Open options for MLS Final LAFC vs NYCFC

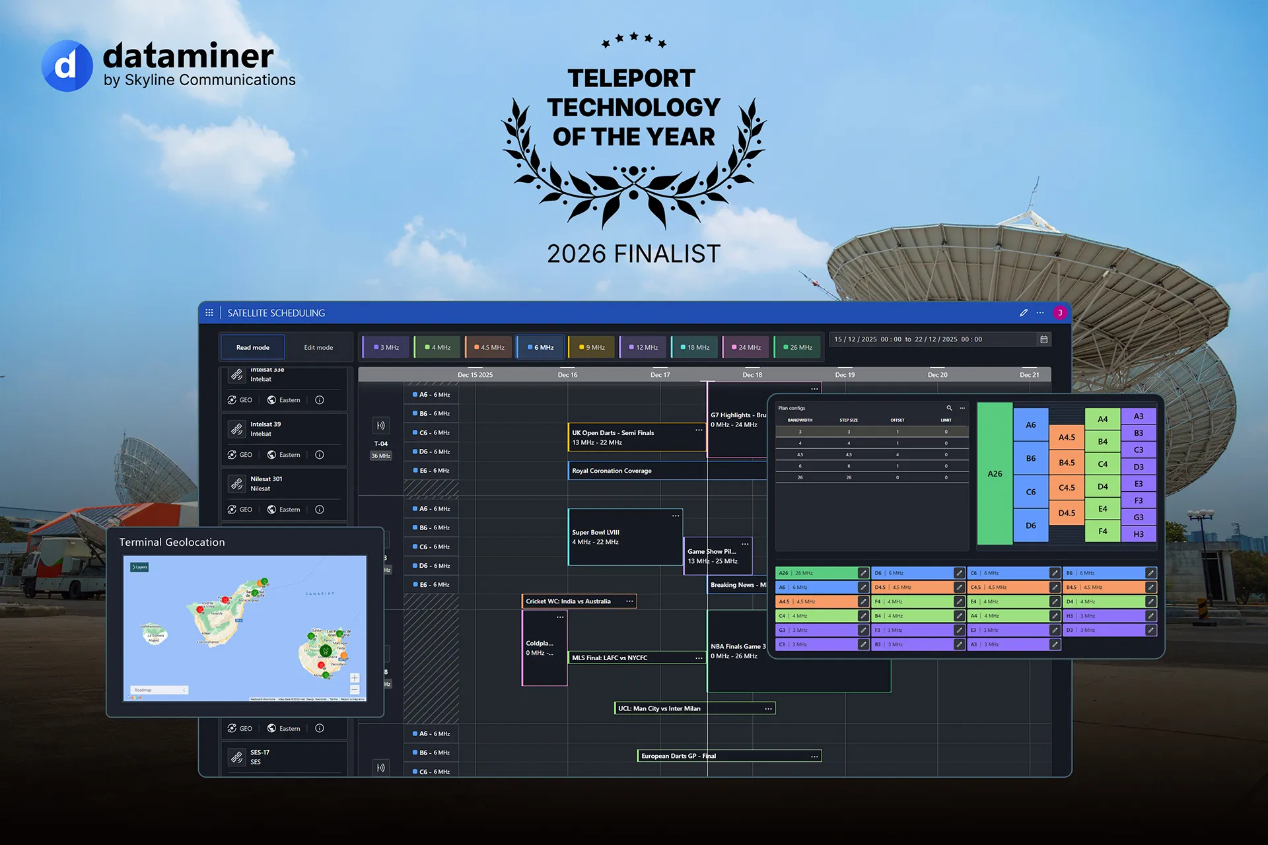[x=699, y=658]
